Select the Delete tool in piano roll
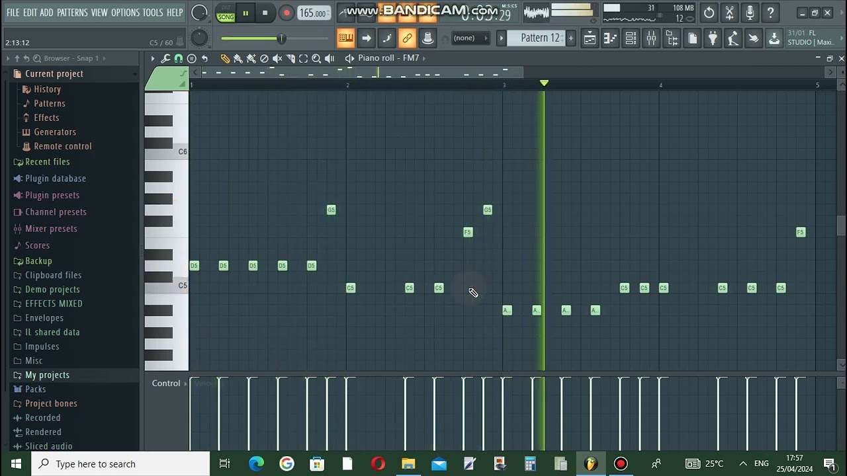The width and height of the screenshot is (847, 476). [264, 58]
